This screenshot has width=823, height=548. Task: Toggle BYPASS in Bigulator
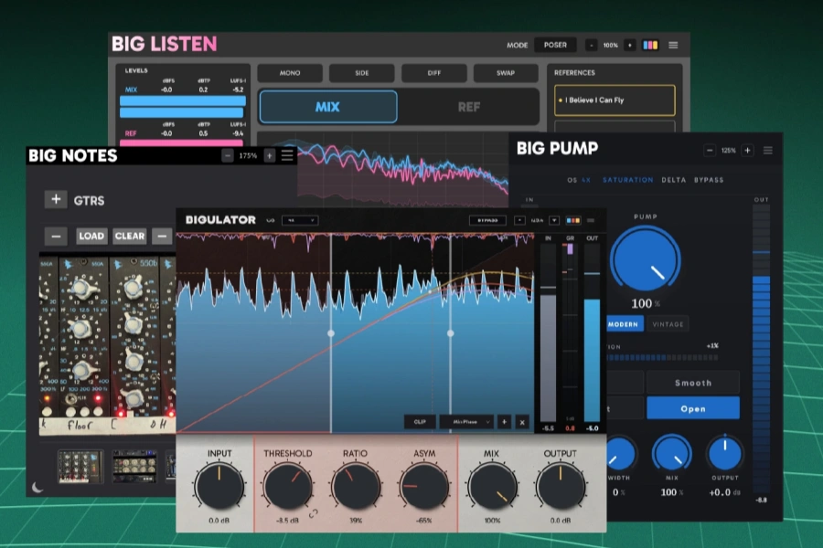487,220
